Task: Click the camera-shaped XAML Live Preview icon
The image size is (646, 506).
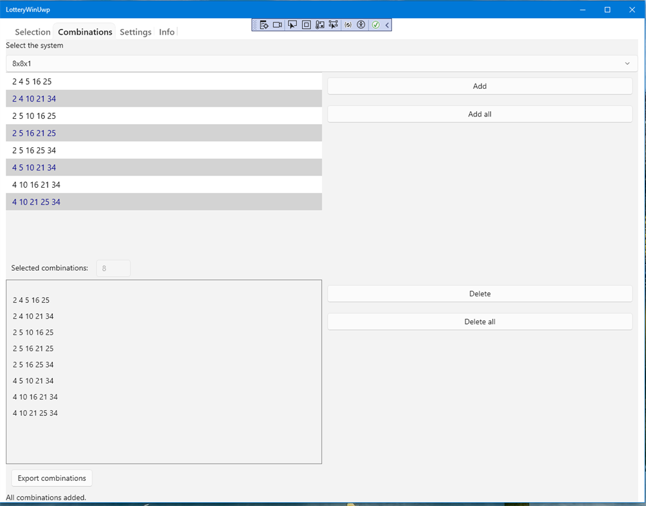Action: click(x=278, y=24)
